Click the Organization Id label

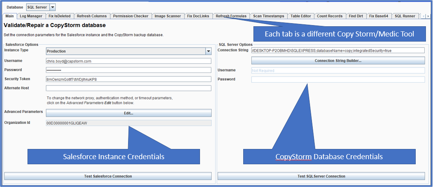pyautogui.click(x=17, y=122)
